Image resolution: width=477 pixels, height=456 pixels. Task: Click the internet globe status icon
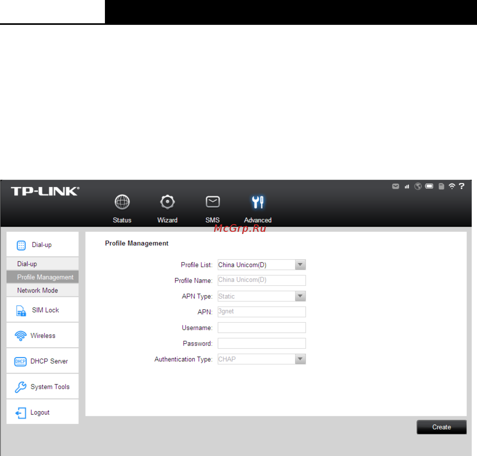418,186
